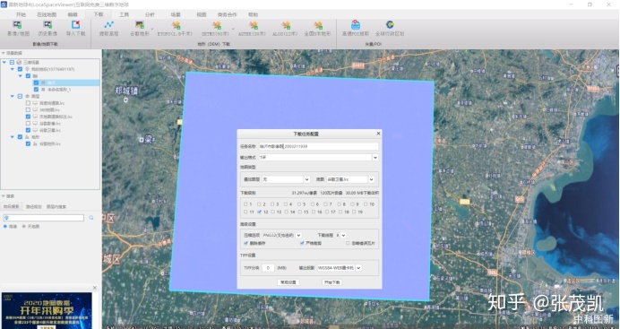Image resolution: width=620 pixels, height=329 pixels.
Task: Uncheck the 未命名矩形_1 layer checkbox
Action: pyautogui.click(x=36, y=90)
